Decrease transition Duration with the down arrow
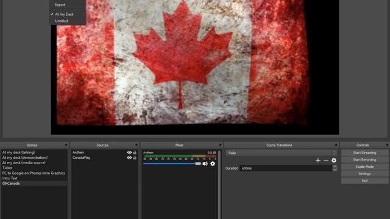This screenshot has height=219, width=390. point(335,170)
